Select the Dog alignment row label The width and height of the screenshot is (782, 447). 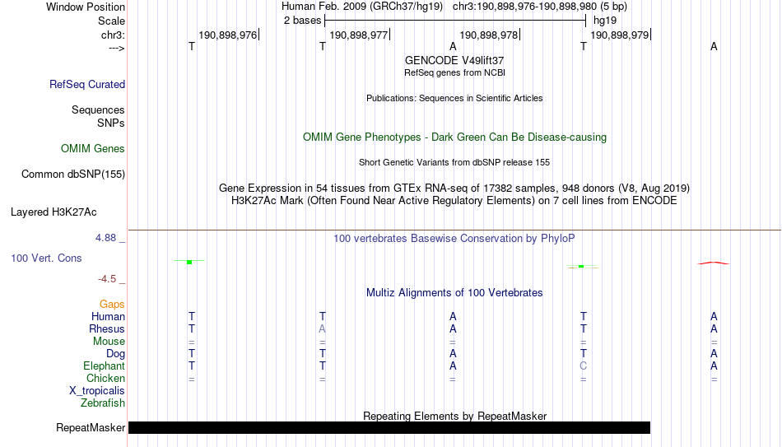(x=116, y=354)
